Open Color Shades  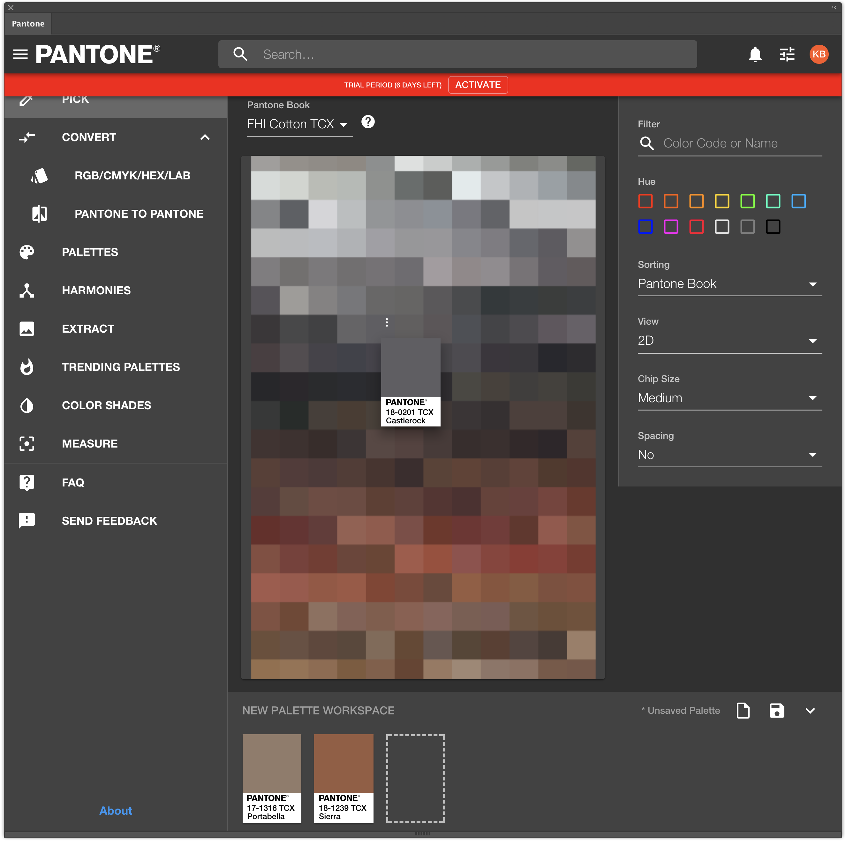click(x=116, y=405)
